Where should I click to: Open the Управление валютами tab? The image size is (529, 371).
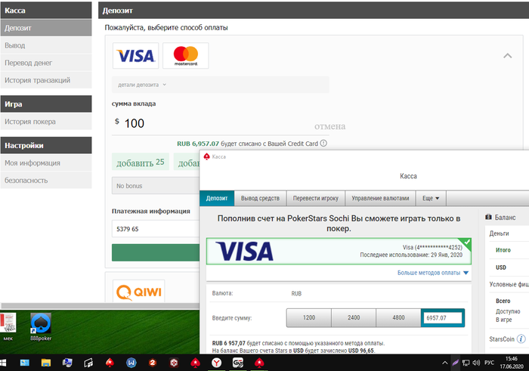pyautogui.click(x=380, y=198)
